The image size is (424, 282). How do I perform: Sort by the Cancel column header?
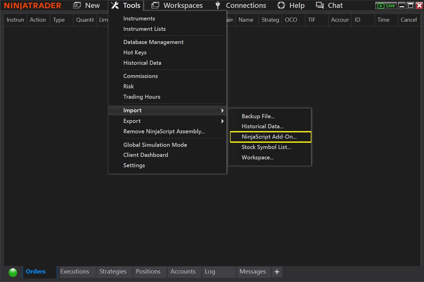click(x=409, y=20)
